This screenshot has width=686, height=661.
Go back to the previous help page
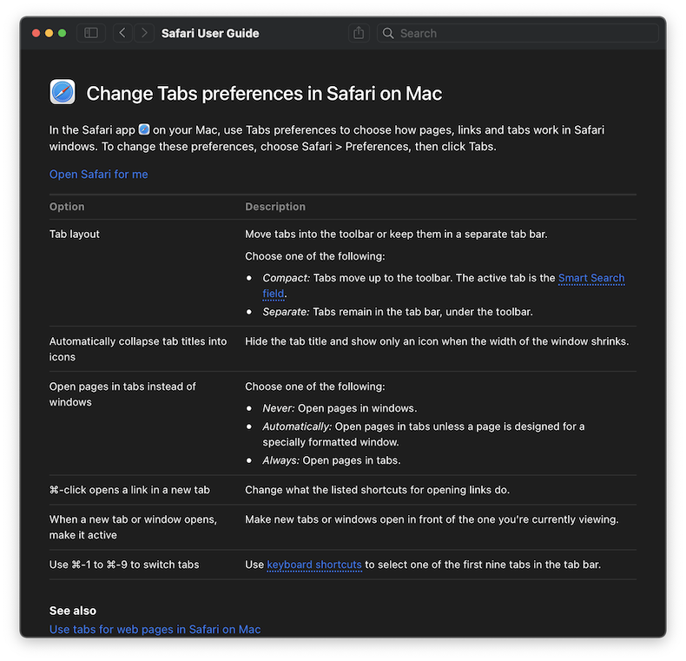click(x=122, y=33)
